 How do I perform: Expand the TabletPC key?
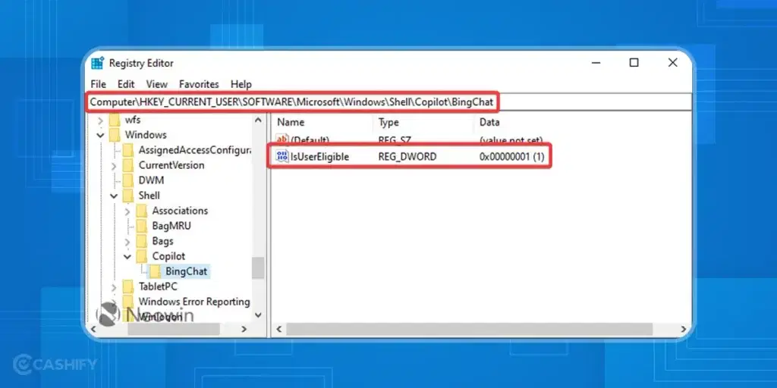click(x=115, y=287)
